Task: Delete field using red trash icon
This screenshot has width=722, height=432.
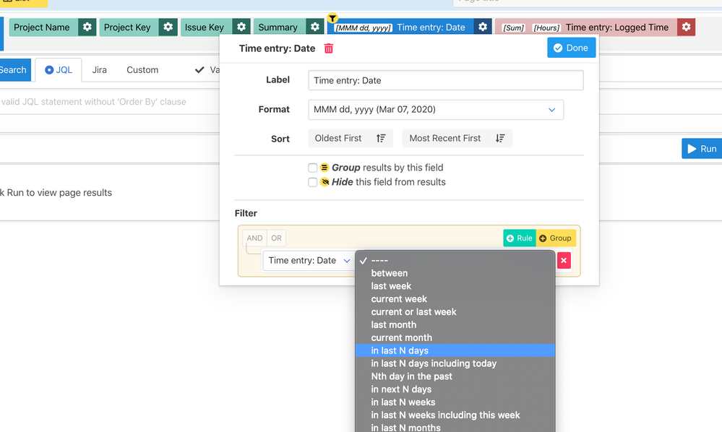Action: (x=329, y=48)
